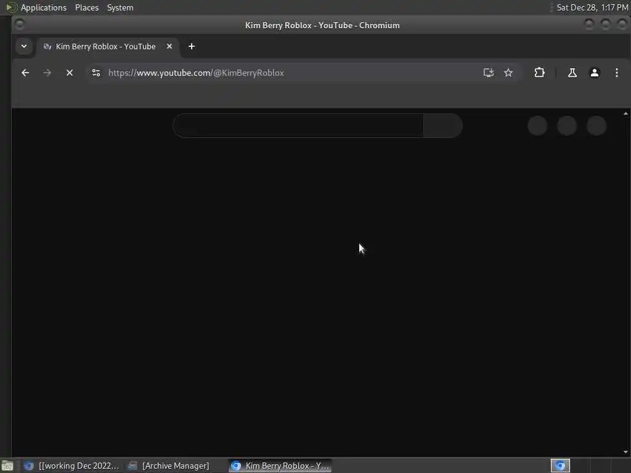Bookmark this page with the star
631x473 pixels.
point(508,73)
